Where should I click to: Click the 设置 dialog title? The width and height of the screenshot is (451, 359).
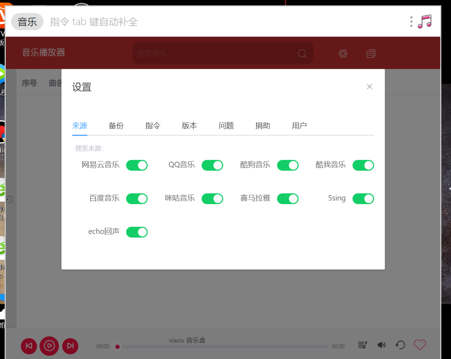(82, 87)
